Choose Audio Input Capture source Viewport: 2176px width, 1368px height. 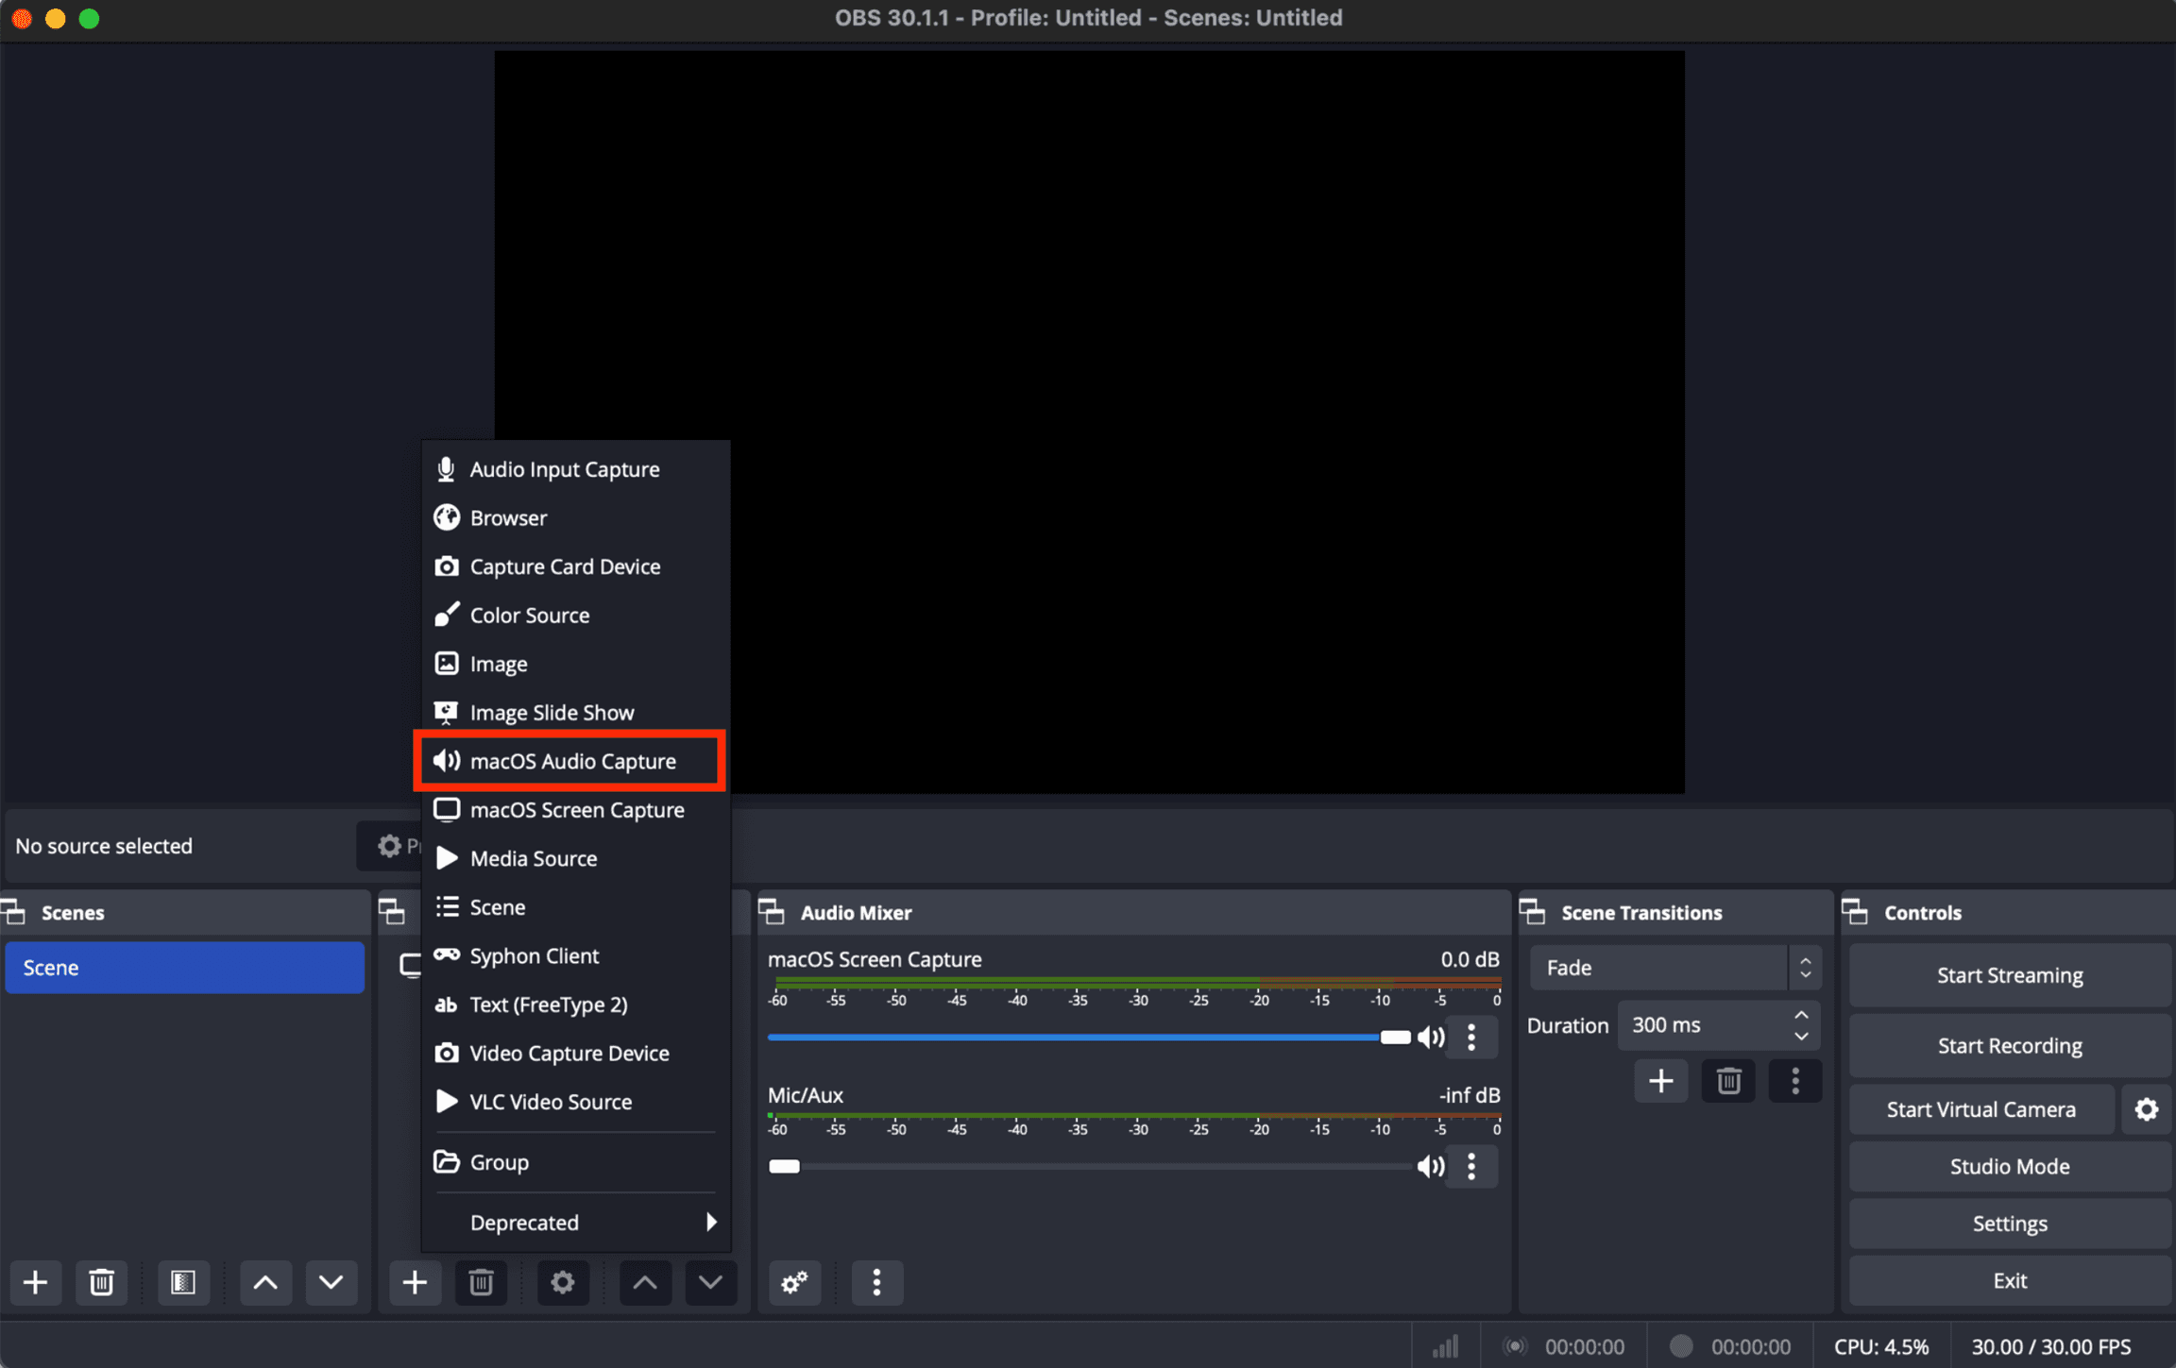(576, 469)
